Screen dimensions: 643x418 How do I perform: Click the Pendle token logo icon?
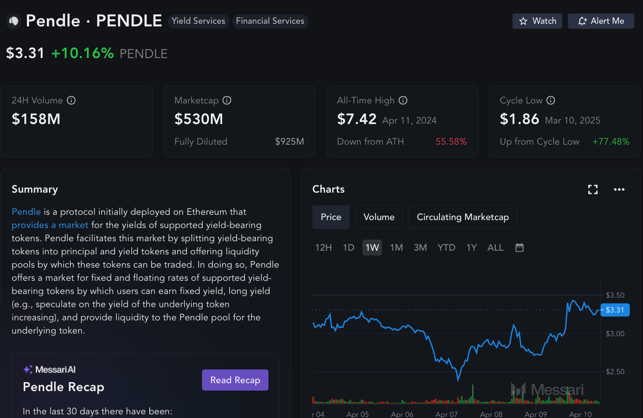[13, 21]
